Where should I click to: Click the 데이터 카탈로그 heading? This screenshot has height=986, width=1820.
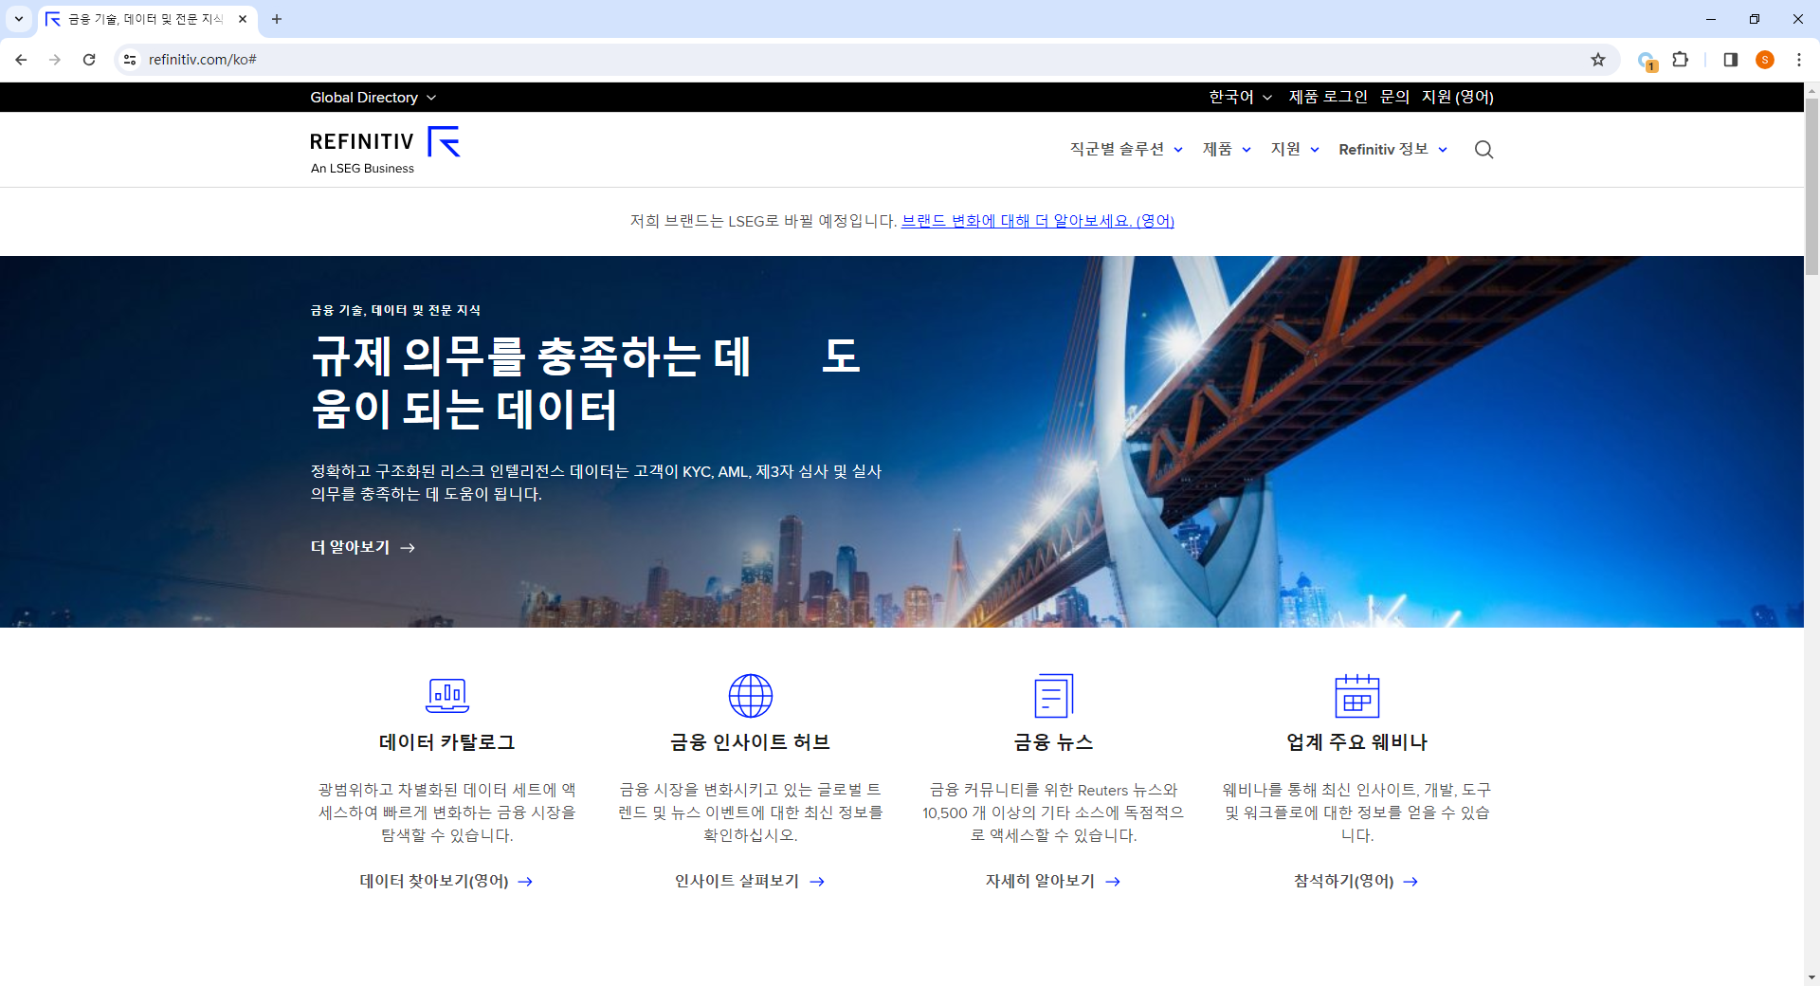[447, 742]
